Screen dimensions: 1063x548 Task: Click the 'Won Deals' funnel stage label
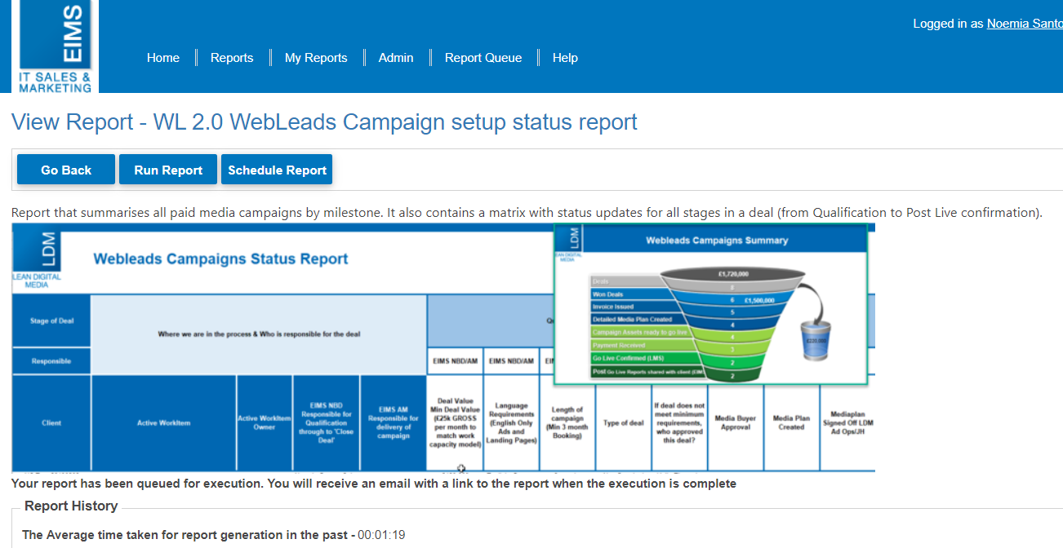coord(629,294)
